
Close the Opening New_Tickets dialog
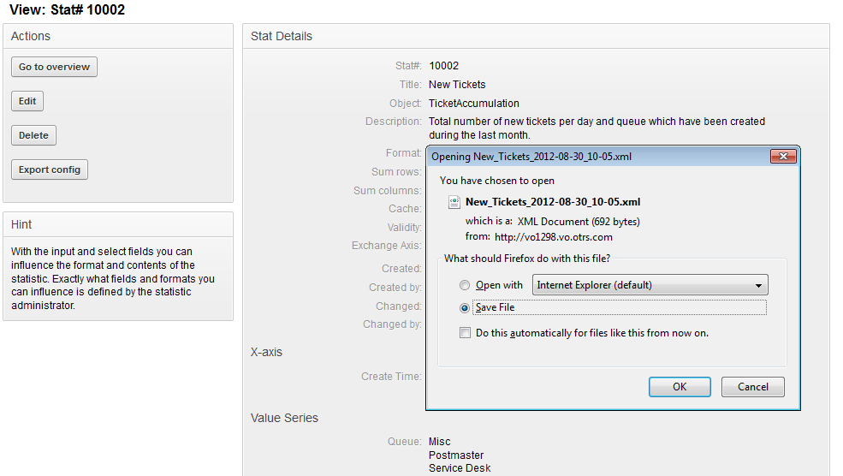pos(783,157)
